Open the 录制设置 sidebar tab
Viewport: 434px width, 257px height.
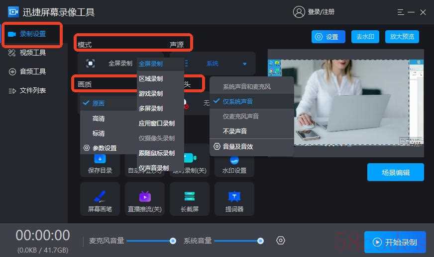coord(32,35)
